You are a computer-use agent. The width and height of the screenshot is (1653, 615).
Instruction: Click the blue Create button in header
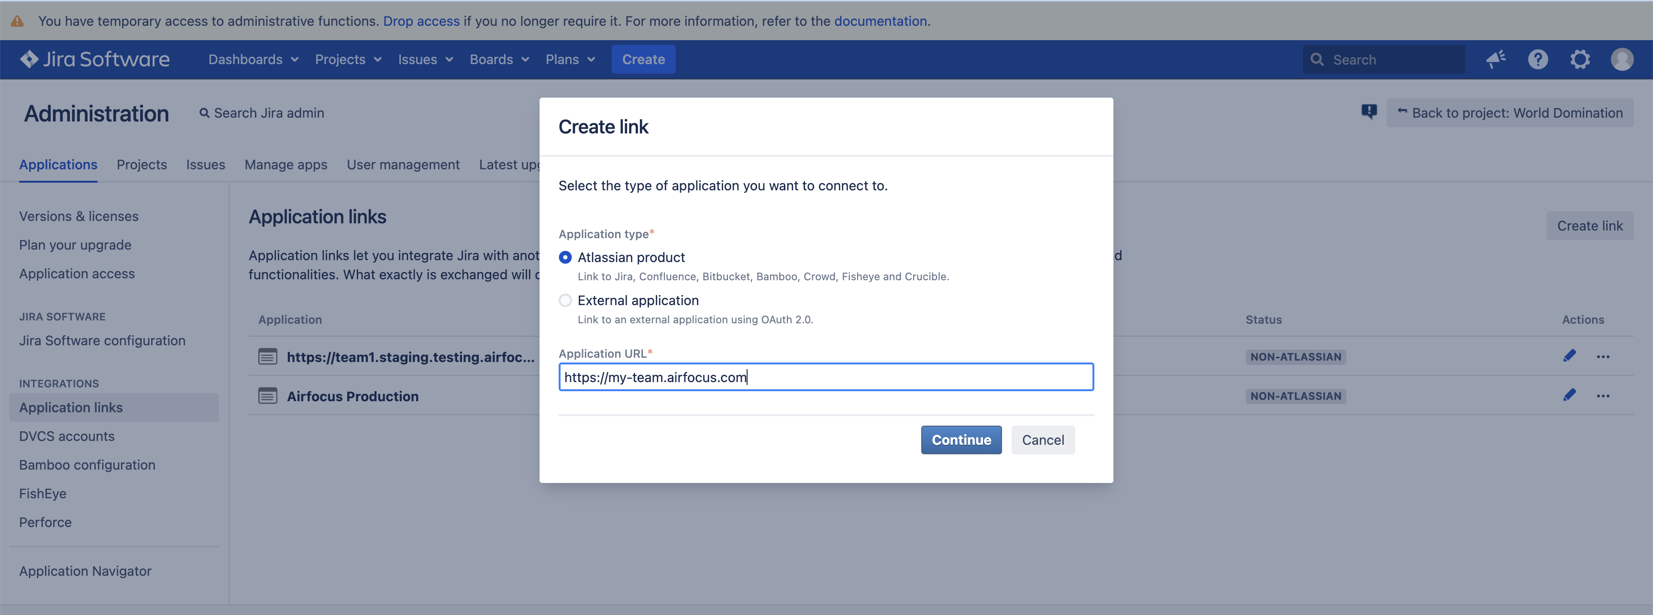click(643, 60)
